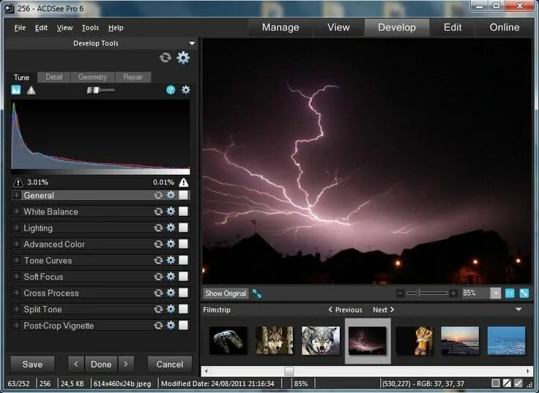Click the fit image zoom icon
Viewport: 539px width, 393px height.
click(x=524, y=293)
